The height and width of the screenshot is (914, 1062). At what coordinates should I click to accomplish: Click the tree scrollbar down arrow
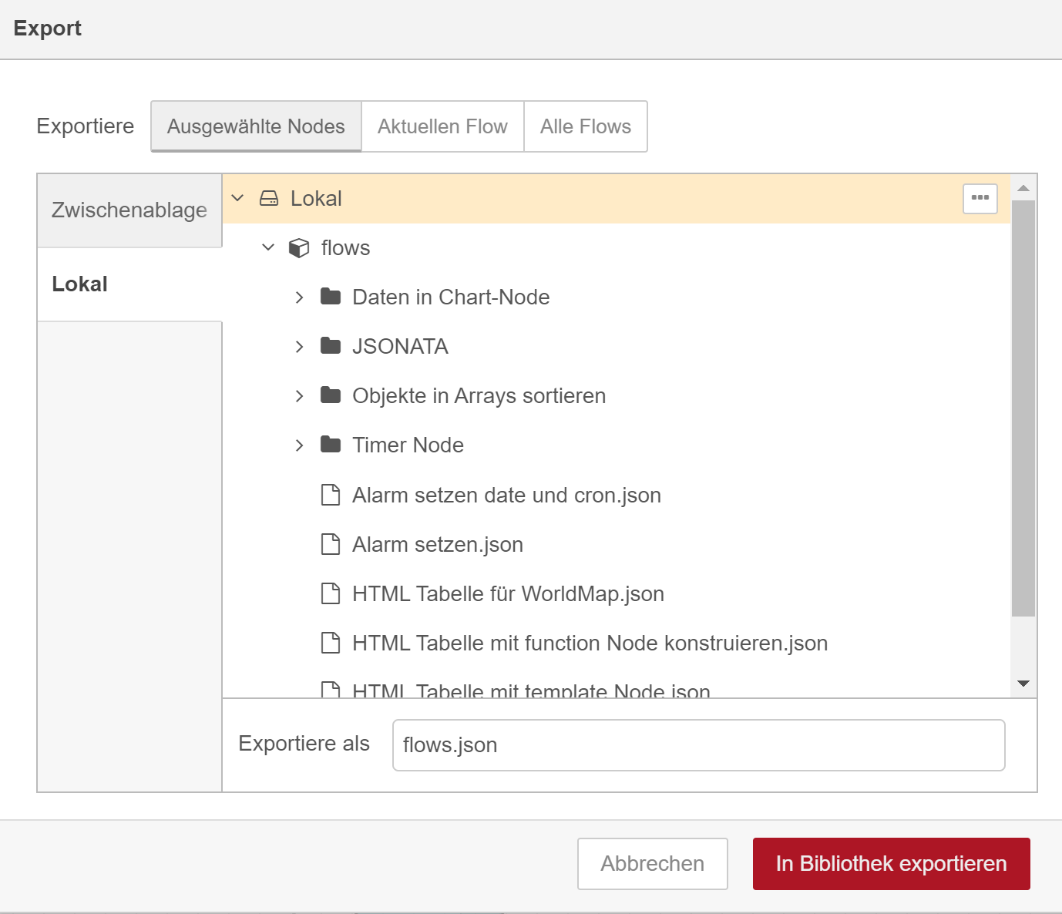(1023, 684)
